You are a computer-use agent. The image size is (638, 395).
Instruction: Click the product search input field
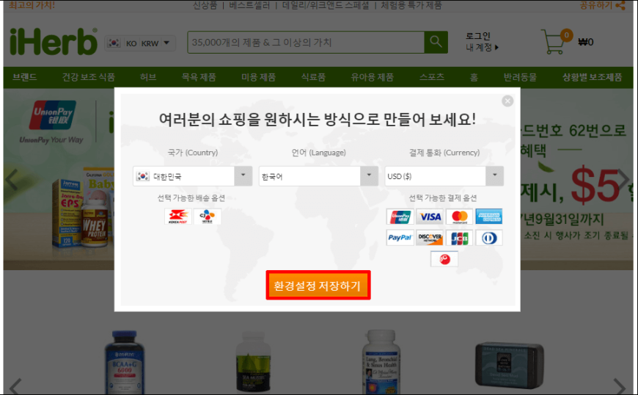click(306, 42)
